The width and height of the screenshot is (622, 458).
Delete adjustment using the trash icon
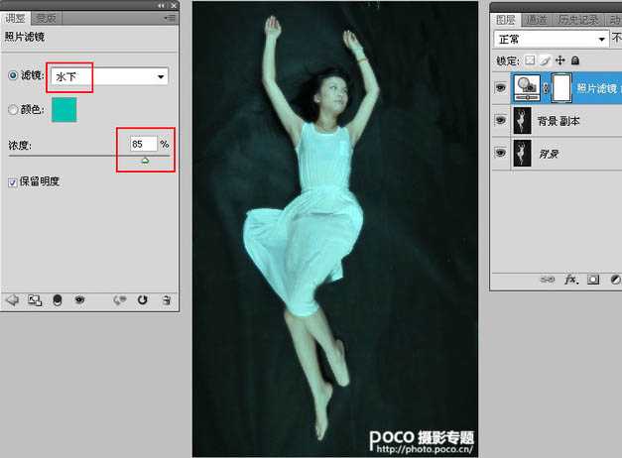tap(167, 298)
